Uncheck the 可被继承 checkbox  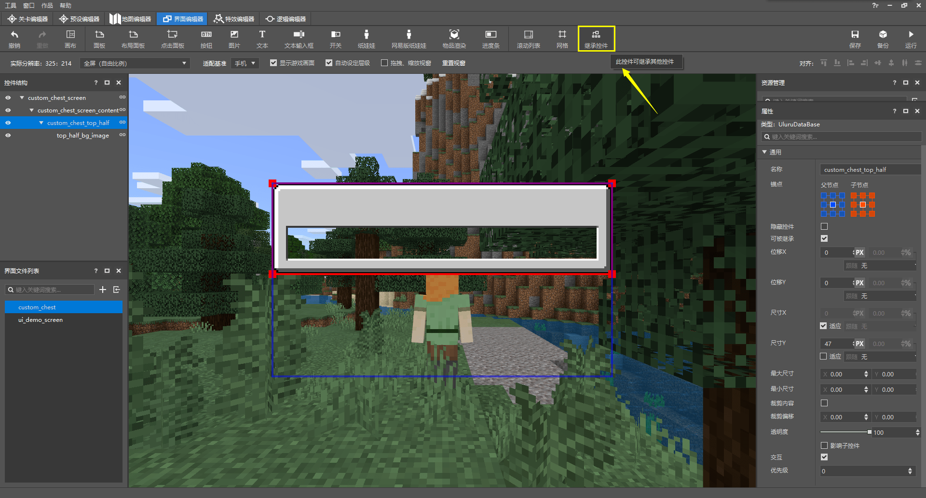pos(824,238)
